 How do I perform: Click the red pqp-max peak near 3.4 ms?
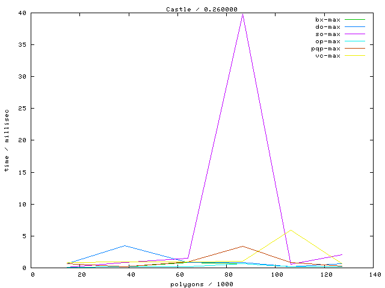242,246
